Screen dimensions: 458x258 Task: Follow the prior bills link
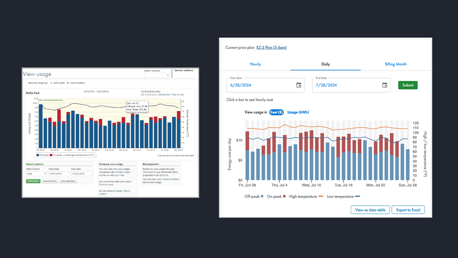(119, 176)
